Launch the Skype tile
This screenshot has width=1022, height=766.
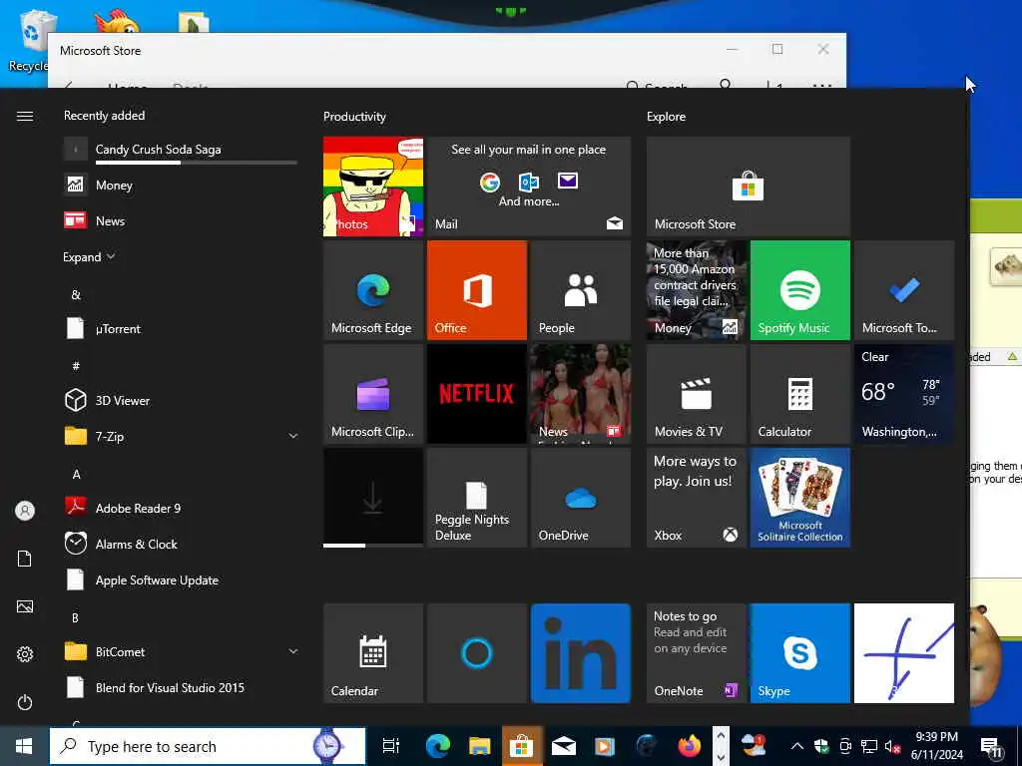(x=799, y=652)
